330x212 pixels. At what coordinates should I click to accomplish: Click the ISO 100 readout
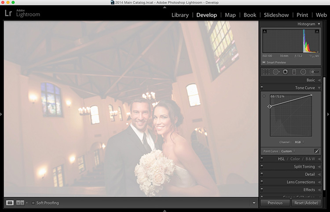[x=267, y=56]
